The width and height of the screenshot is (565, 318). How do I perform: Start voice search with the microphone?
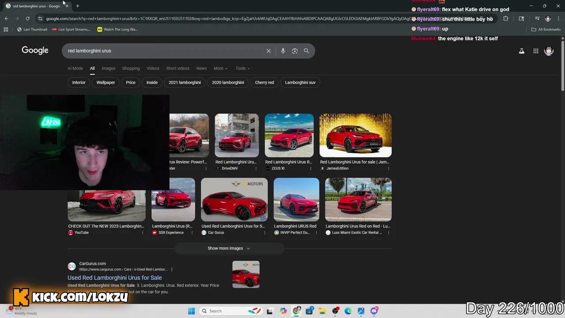point(283,51)
